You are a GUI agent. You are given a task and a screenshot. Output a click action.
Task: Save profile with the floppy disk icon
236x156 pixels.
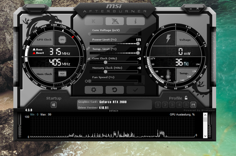click(x=193, y=105)
